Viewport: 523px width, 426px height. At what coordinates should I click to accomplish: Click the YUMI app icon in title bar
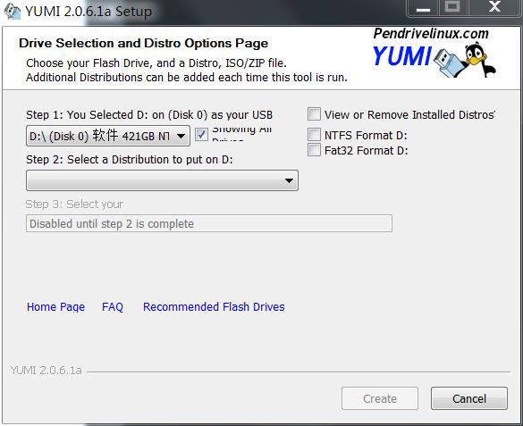12,11
